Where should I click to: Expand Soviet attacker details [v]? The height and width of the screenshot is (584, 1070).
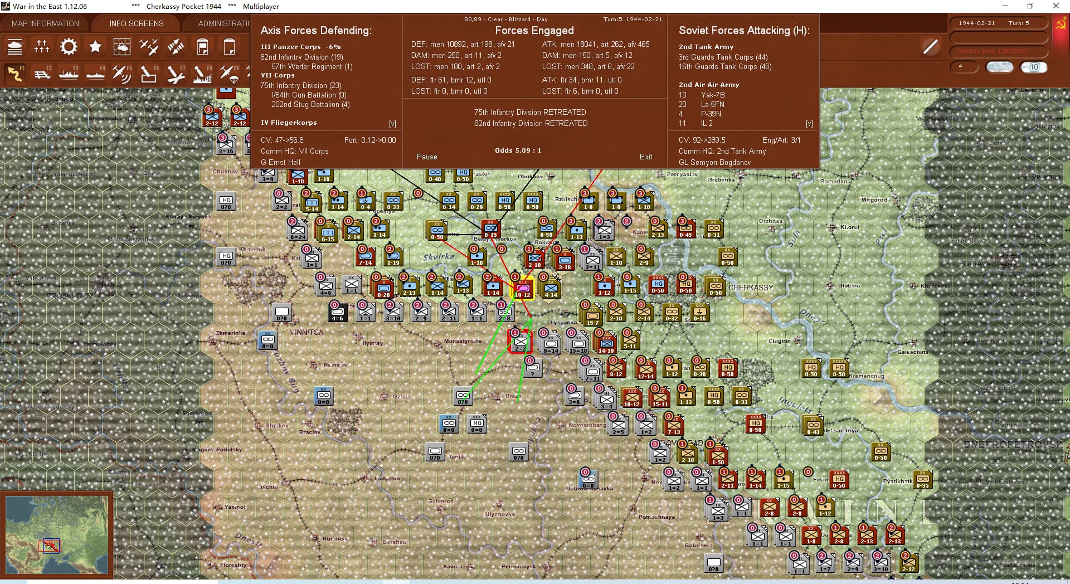coord(809,124)
